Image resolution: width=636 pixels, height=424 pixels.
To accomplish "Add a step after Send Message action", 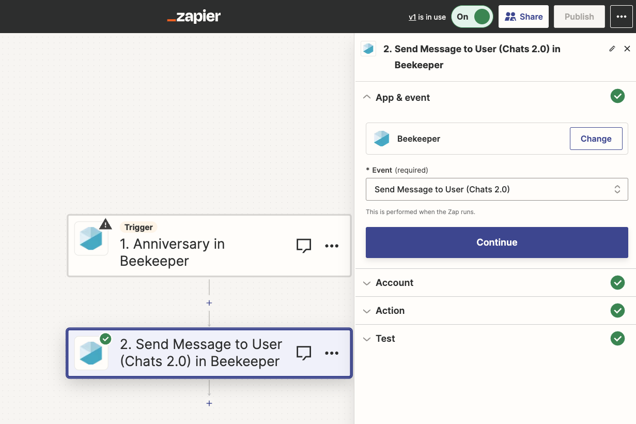I will pyautogui.click(x=209, y=403).
